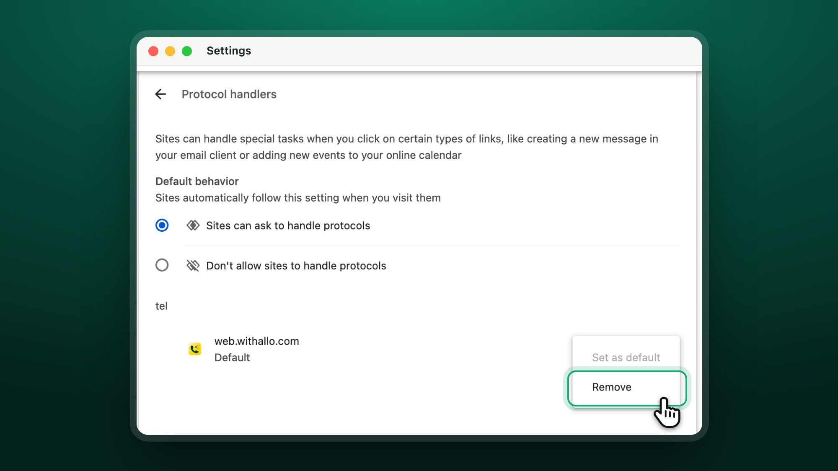Image resolution: width=838 pixels, height=471 pixels.
Task: Minimize Settings window with yellow button
Action: [x=170, y=51]
